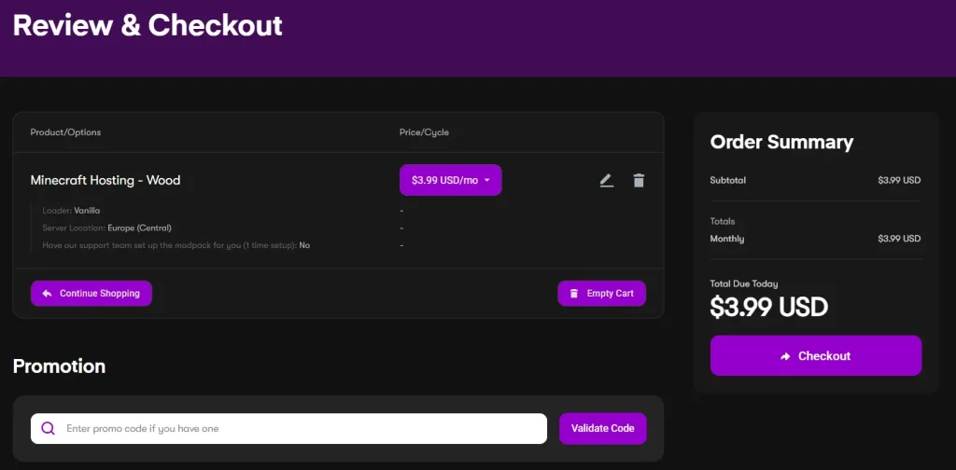Click the forward arrow icon in Checkout
The height and width of the screenshot is (470, 956).
(786, 356)
